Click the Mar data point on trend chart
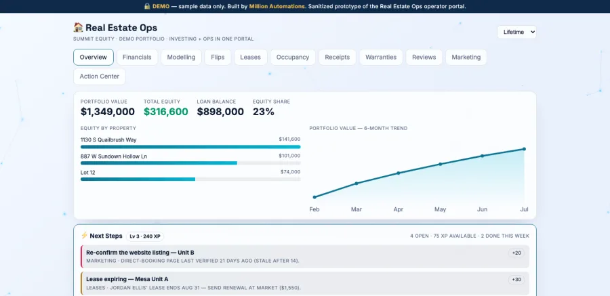610x296 pixels. [357, 183]
